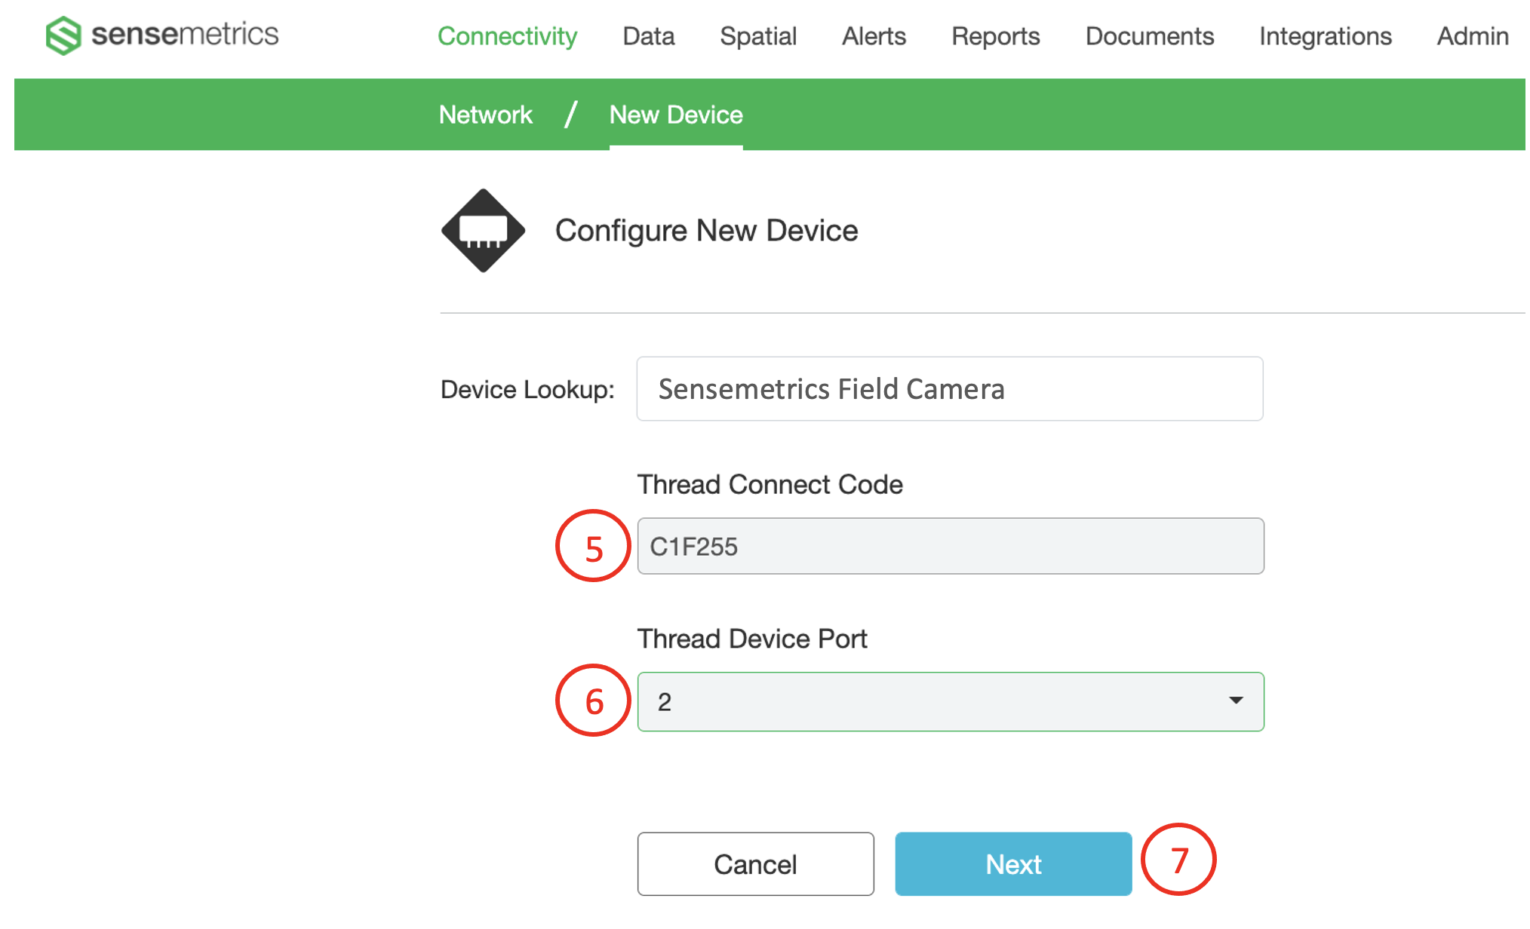The width and height of the screenshot is (1530, 929).
Task: Navigate to Reports
Action: pos(995,35)
